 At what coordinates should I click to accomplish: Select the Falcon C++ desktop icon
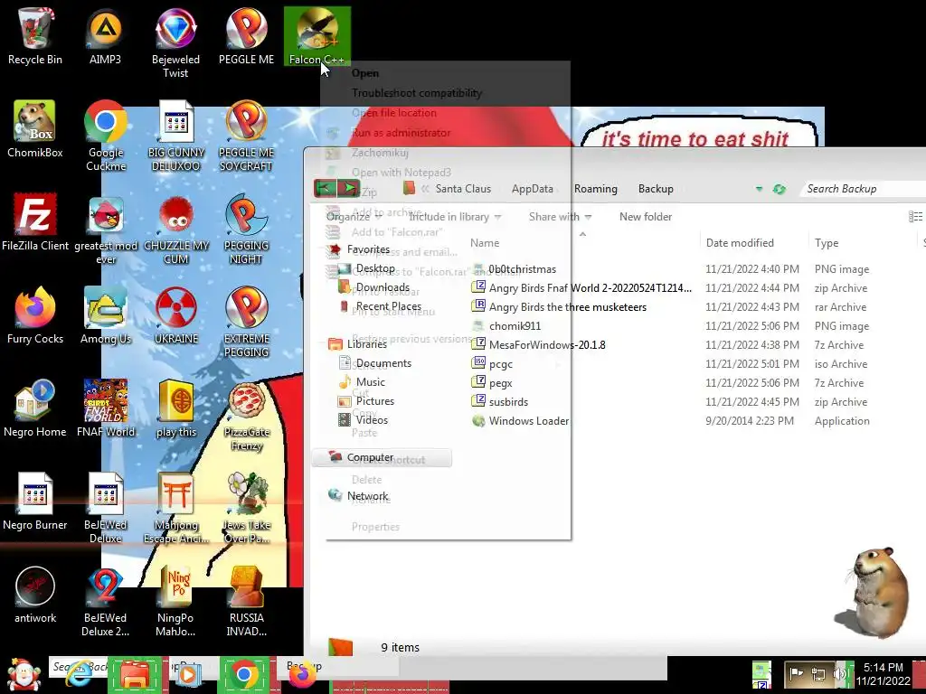click(317, 36)
